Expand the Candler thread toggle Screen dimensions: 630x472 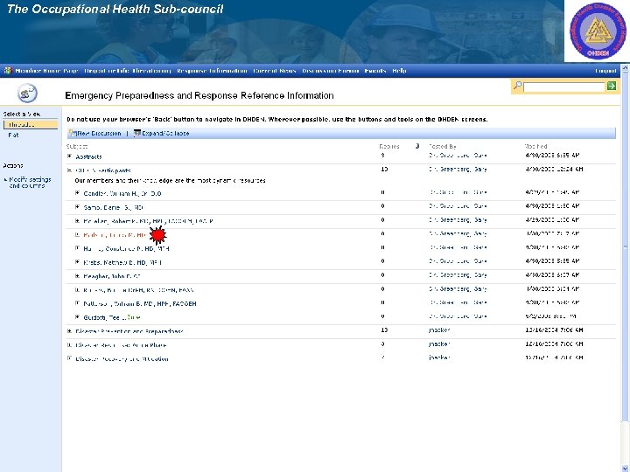pyautogui.click(x=78, y=193)
